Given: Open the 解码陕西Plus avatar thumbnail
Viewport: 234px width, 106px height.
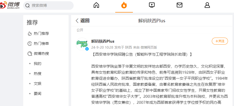Looking at the screenshot, I should 82,44.
